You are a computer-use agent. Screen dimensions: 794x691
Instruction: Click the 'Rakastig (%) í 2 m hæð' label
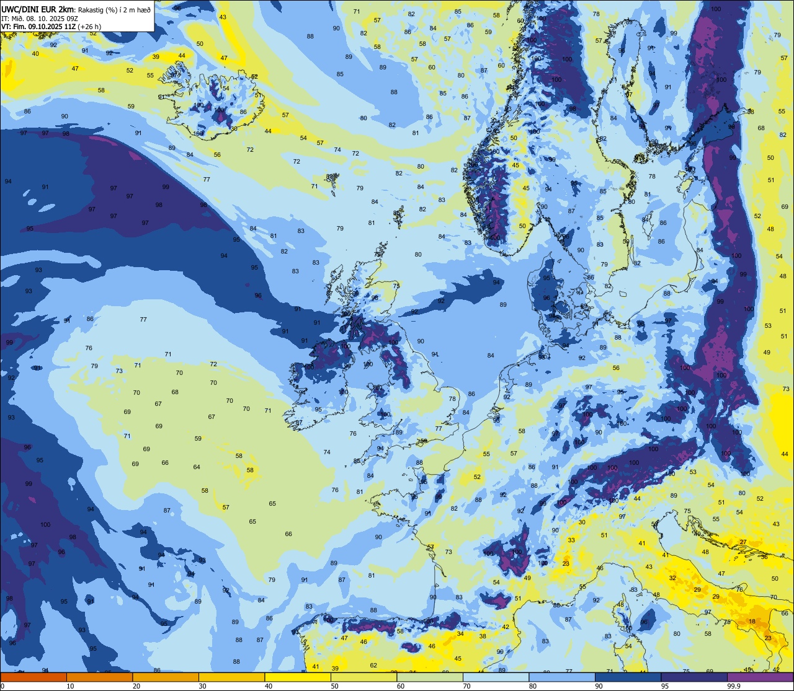114,10
